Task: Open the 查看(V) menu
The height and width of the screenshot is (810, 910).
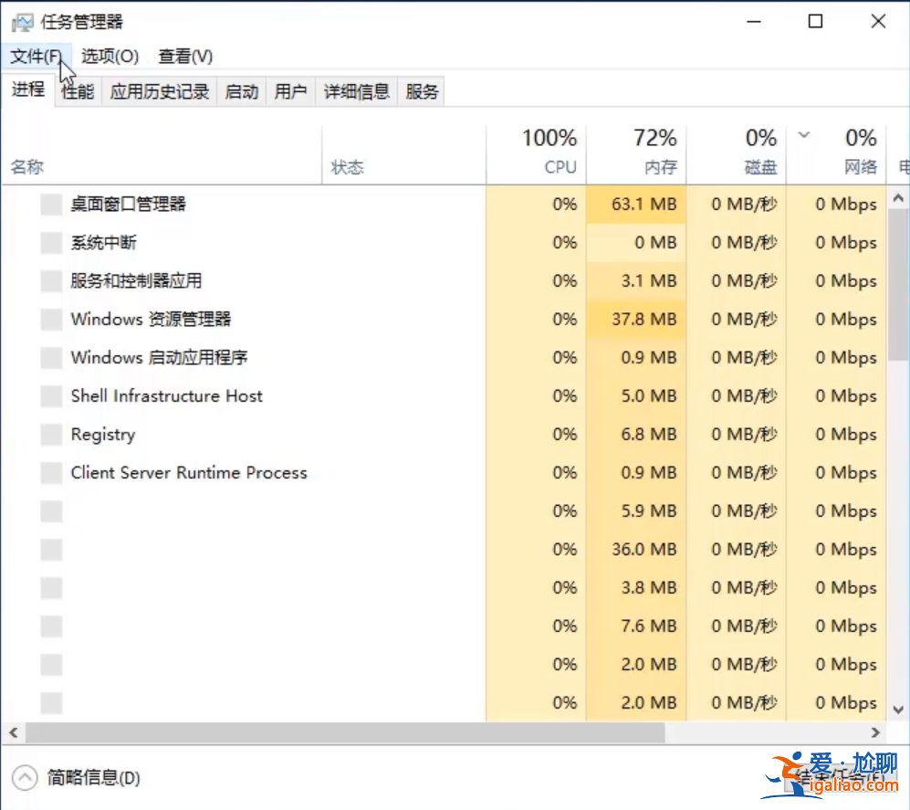Action: 184,56
